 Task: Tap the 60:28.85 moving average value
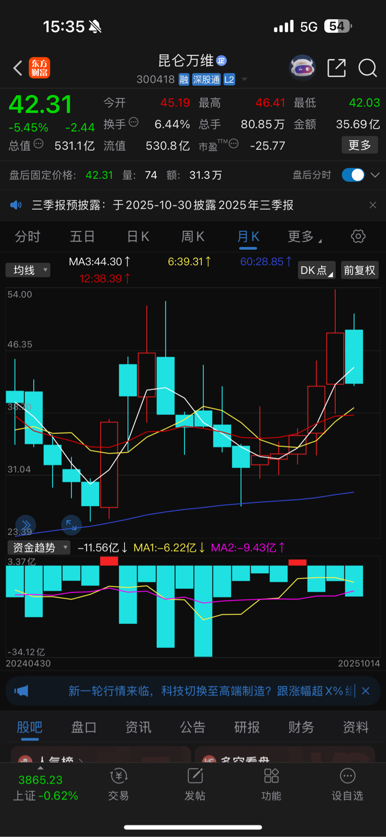pyautogui.click(x=266, y=261)
